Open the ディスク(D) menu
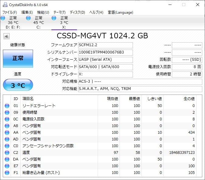This screenshot has height=180, width=205. pos(77,12)
